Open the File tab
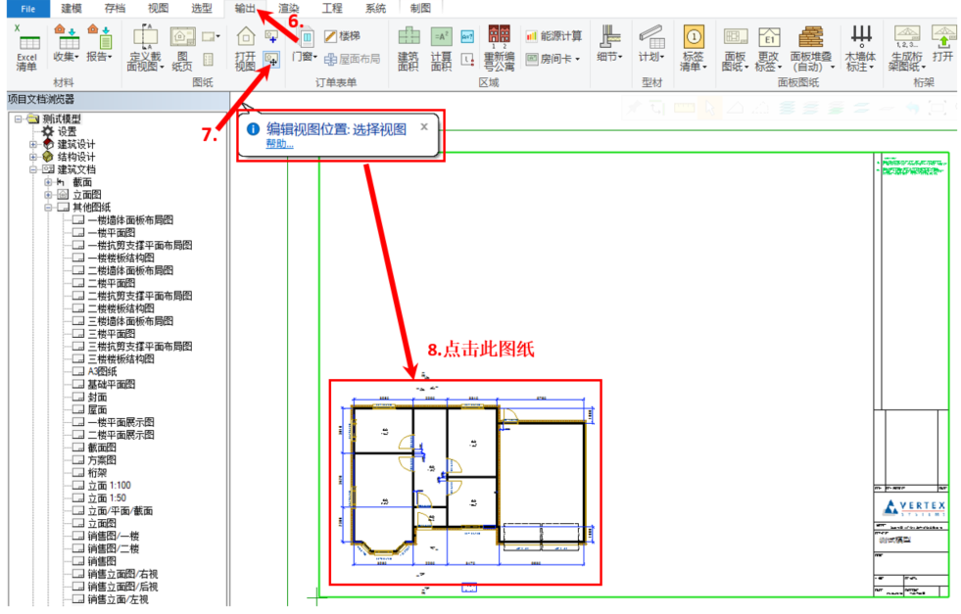 pyautogui.click(x=27, y=9)
